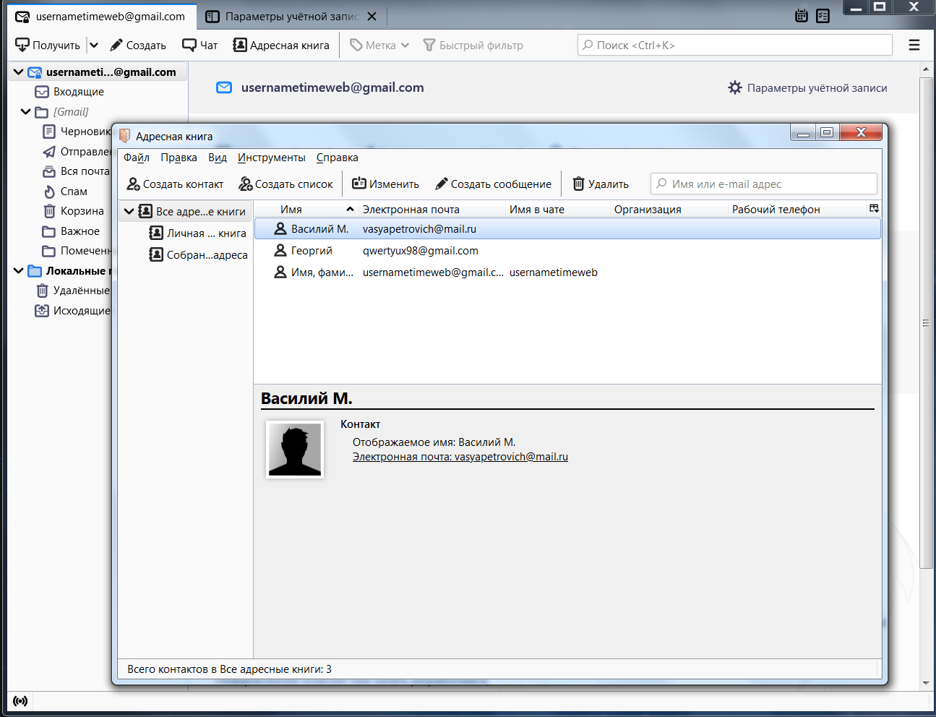Open the Файл menu in address book

point(136,158)
